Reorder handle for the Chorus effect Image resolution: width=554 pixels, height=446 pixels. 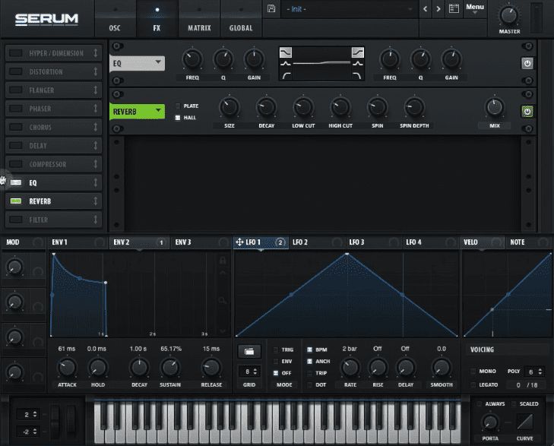pos(96,127)
